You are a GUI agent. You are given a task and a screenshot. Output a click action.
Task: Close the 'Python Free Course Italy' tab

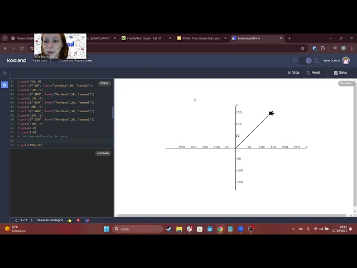[x=225, y=39]
